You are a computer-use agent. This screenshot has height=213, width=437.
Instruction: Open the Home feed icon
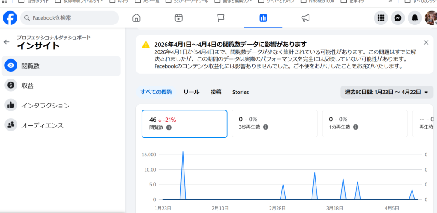[136, 18]
